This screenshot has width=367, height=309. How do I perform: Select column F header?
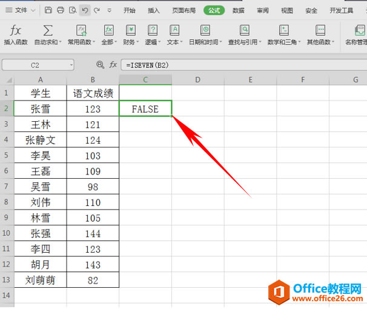pyautogui.click(x=303, y=80)
